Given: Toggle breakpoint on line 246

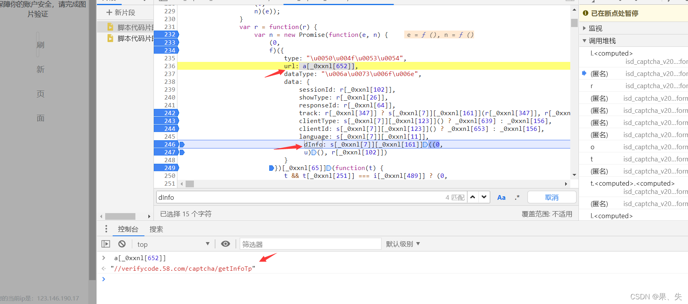Looking at the screenshot, I should pos(166,144).
